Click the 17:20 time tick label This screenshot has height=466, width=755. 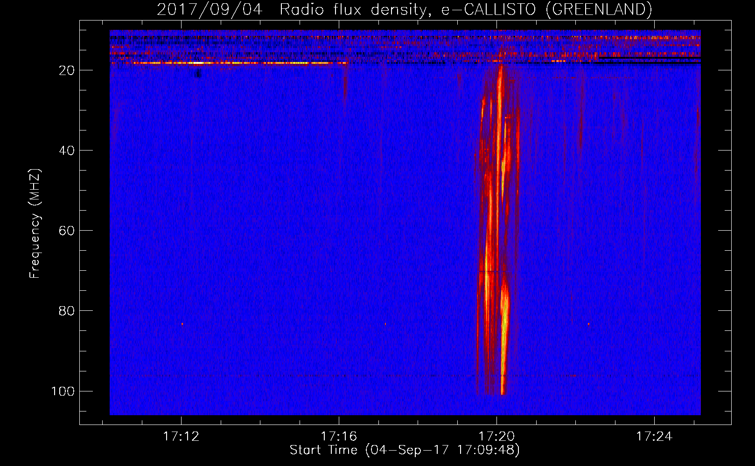[496, 437]
